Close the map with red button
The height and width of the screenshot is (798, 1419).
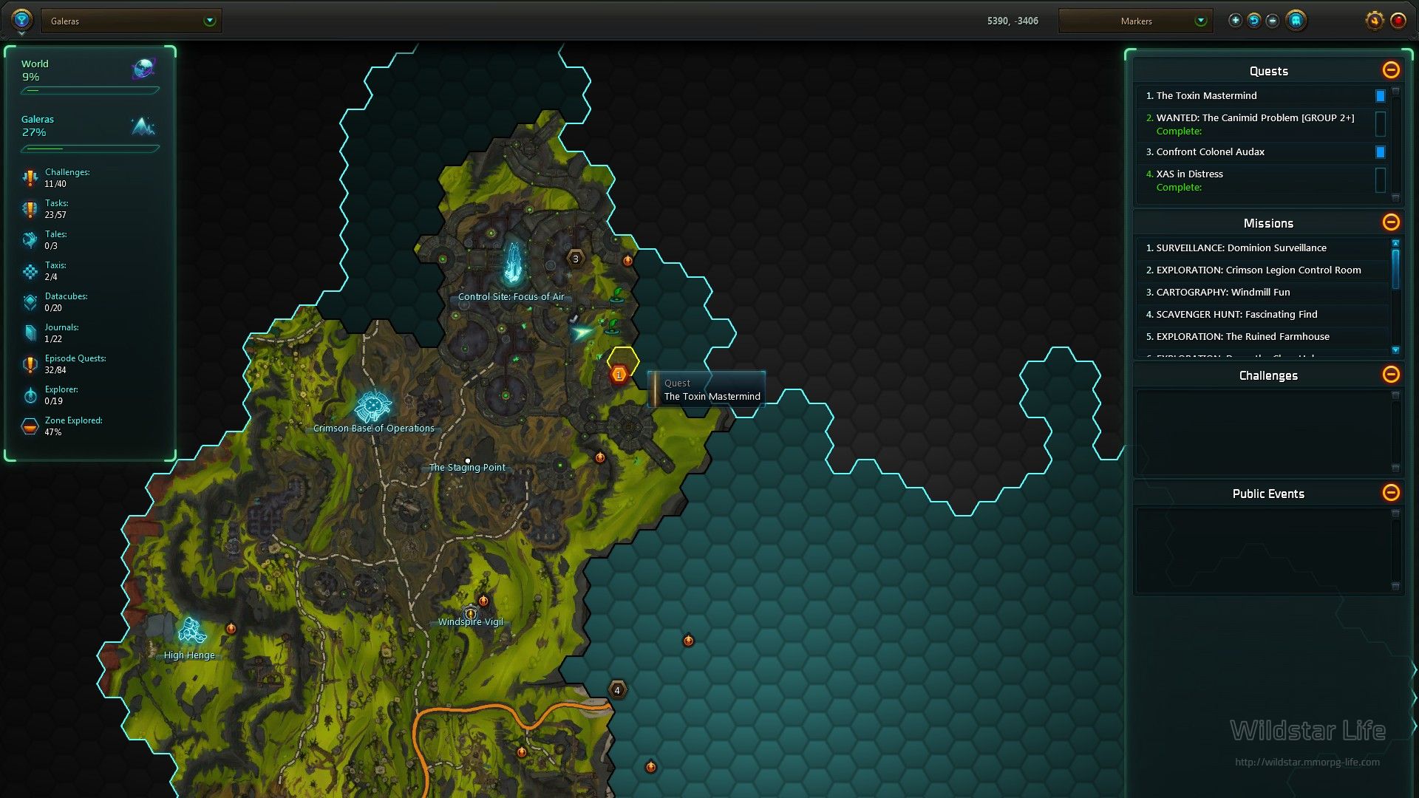1398,21
